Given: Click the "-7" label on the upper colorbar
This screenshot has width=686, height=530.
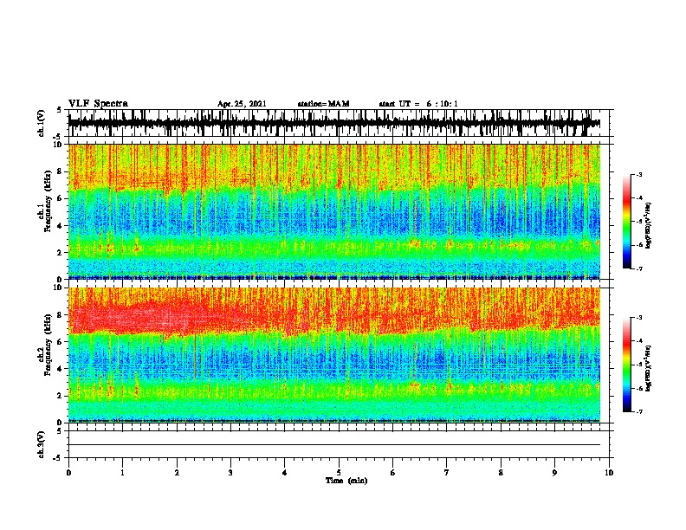Looking at the screenshot, I should pyautogui.click(x=638, y=268).
